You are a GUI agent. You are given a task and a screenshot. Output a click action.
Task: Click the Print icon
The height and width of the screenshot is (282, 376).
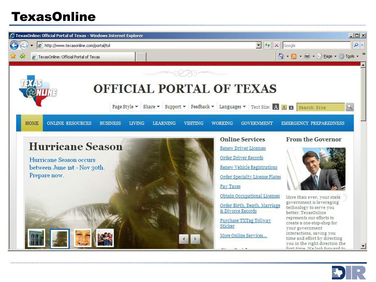(307, 56)
